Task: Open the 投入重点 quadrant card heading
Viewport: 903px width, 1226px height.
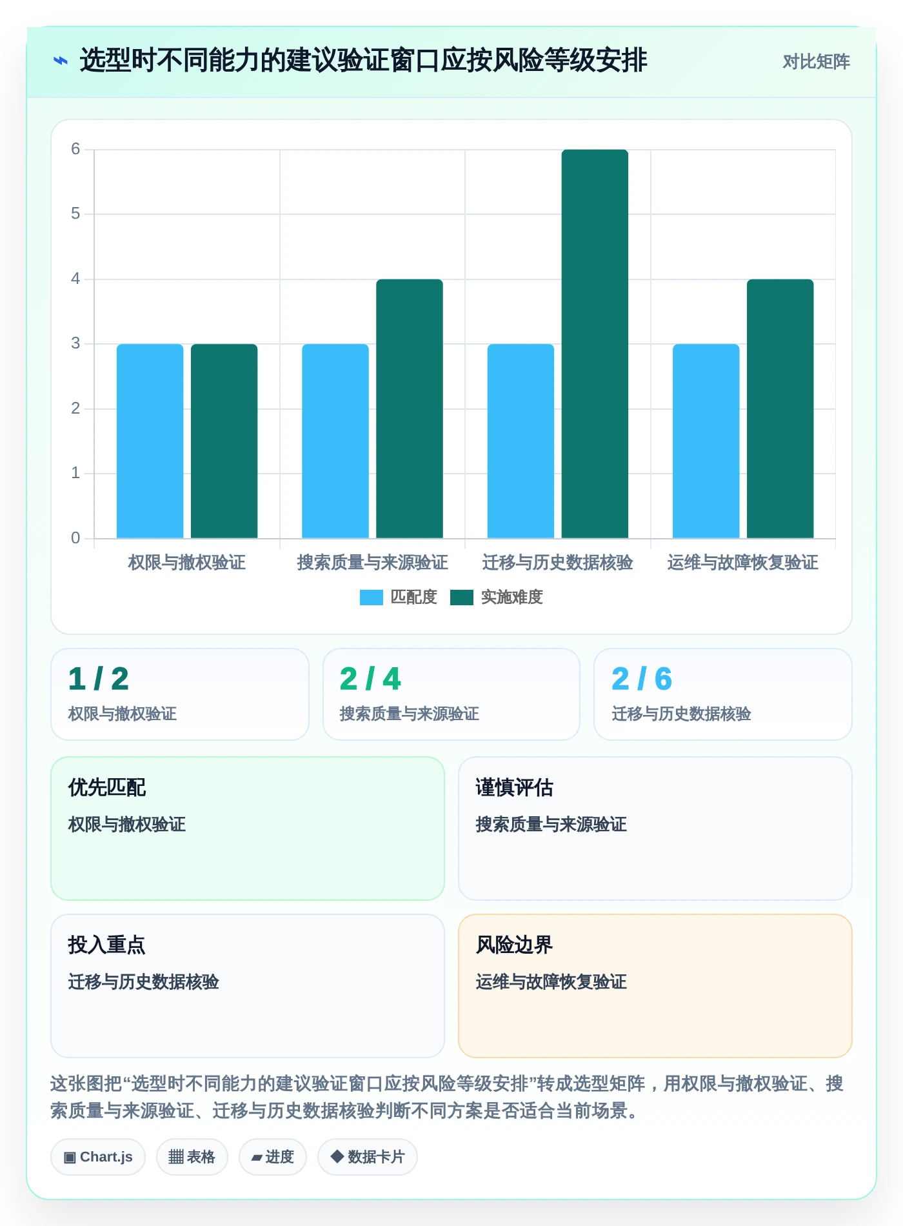Action: [x=107, y=945]
